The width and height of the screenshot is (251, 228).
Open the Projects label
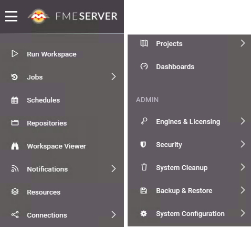point(169,44)
